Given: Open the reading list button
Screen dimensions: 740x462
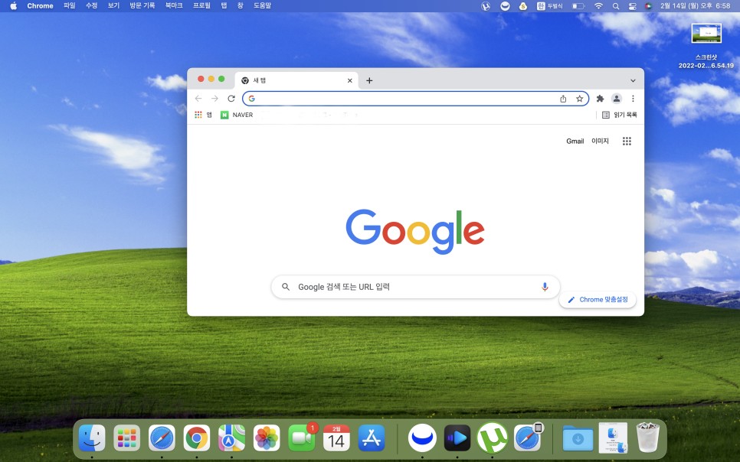Looking at the screenshot, I should tap(619, 115).
